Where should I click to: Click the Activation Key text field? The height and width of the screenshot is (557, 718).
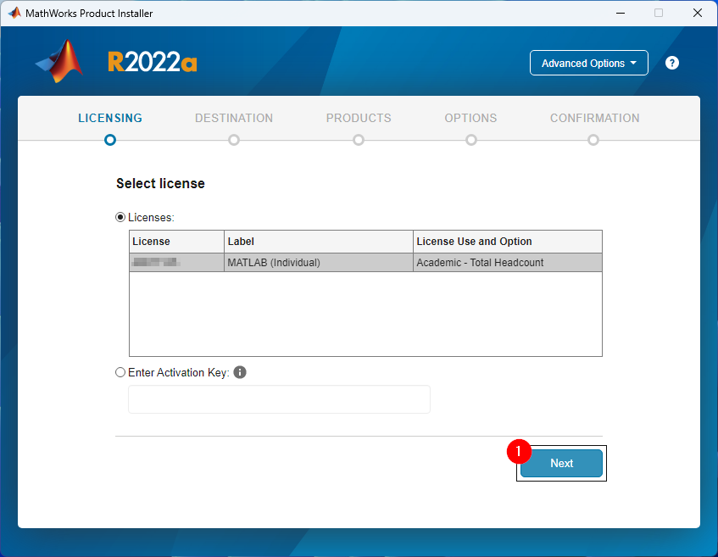(279, 399)
